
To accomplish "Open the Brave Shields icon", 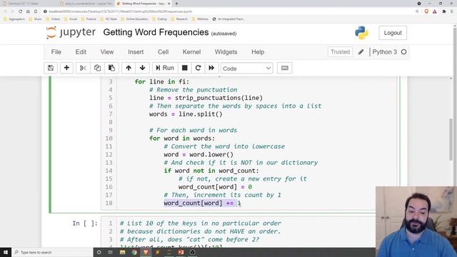I will pos(426,11).
